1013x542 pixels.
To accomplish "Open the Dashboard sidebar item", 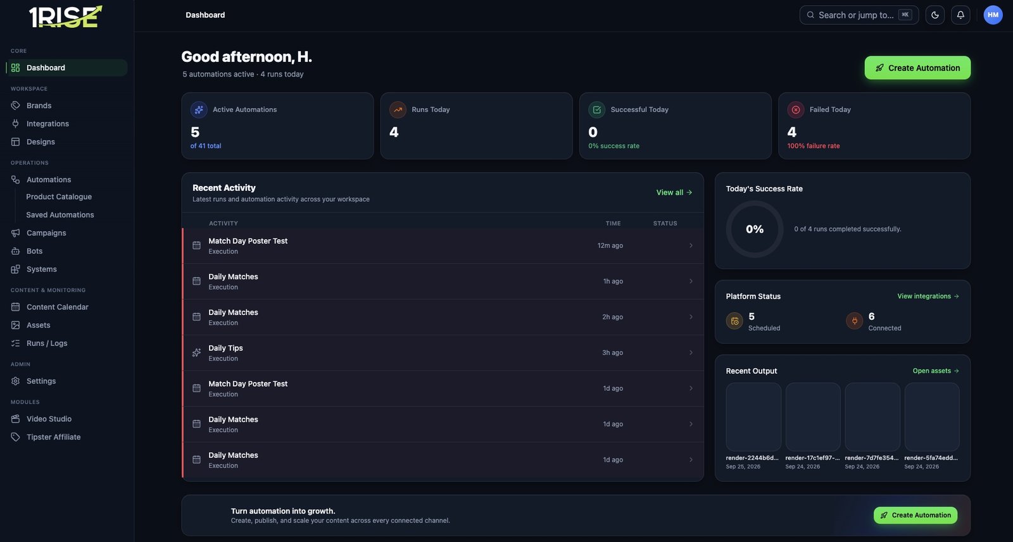I will 67,68.
